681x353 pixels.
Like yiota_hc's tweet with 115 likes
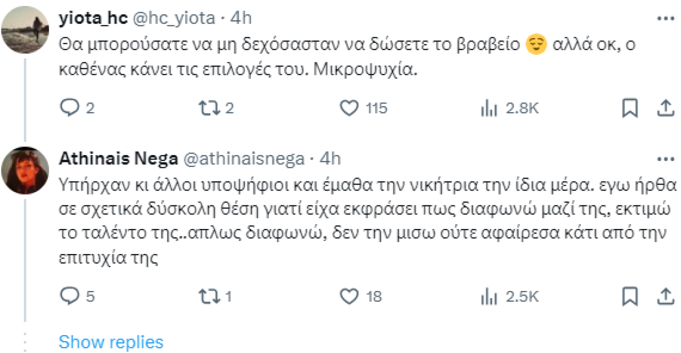pos(350,108)
